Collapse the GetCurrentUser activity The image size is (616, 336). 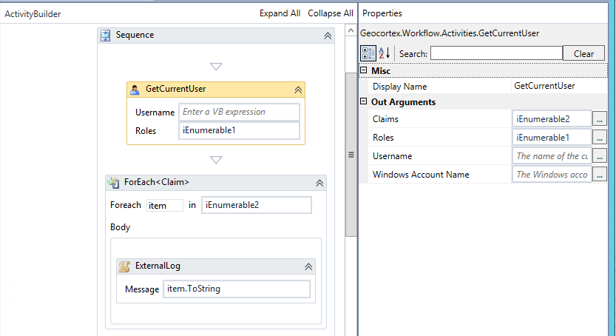point(298,90)
